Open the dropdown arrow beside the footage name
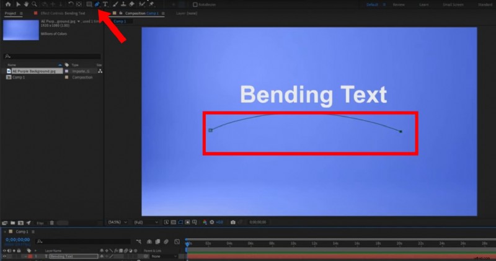496x261 pixels. [x=79, y=21]
